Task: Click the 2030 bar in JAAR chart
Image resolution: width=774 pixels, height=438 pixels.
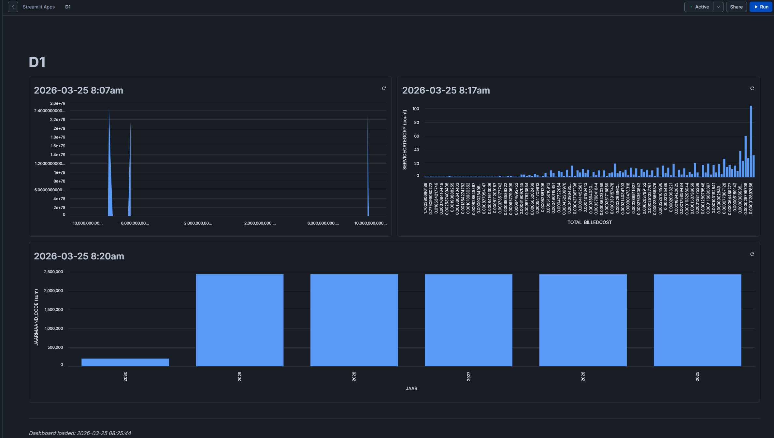Action: pyautogui.click(x=125, y=362)
